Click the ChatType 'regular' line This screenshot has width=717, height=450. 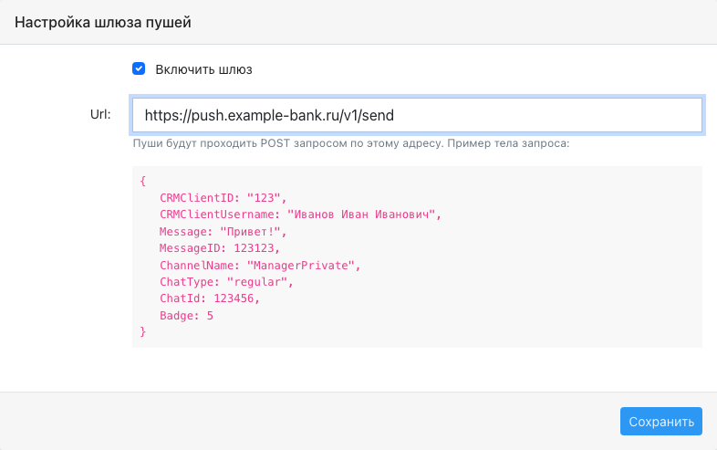pos(226,282)
